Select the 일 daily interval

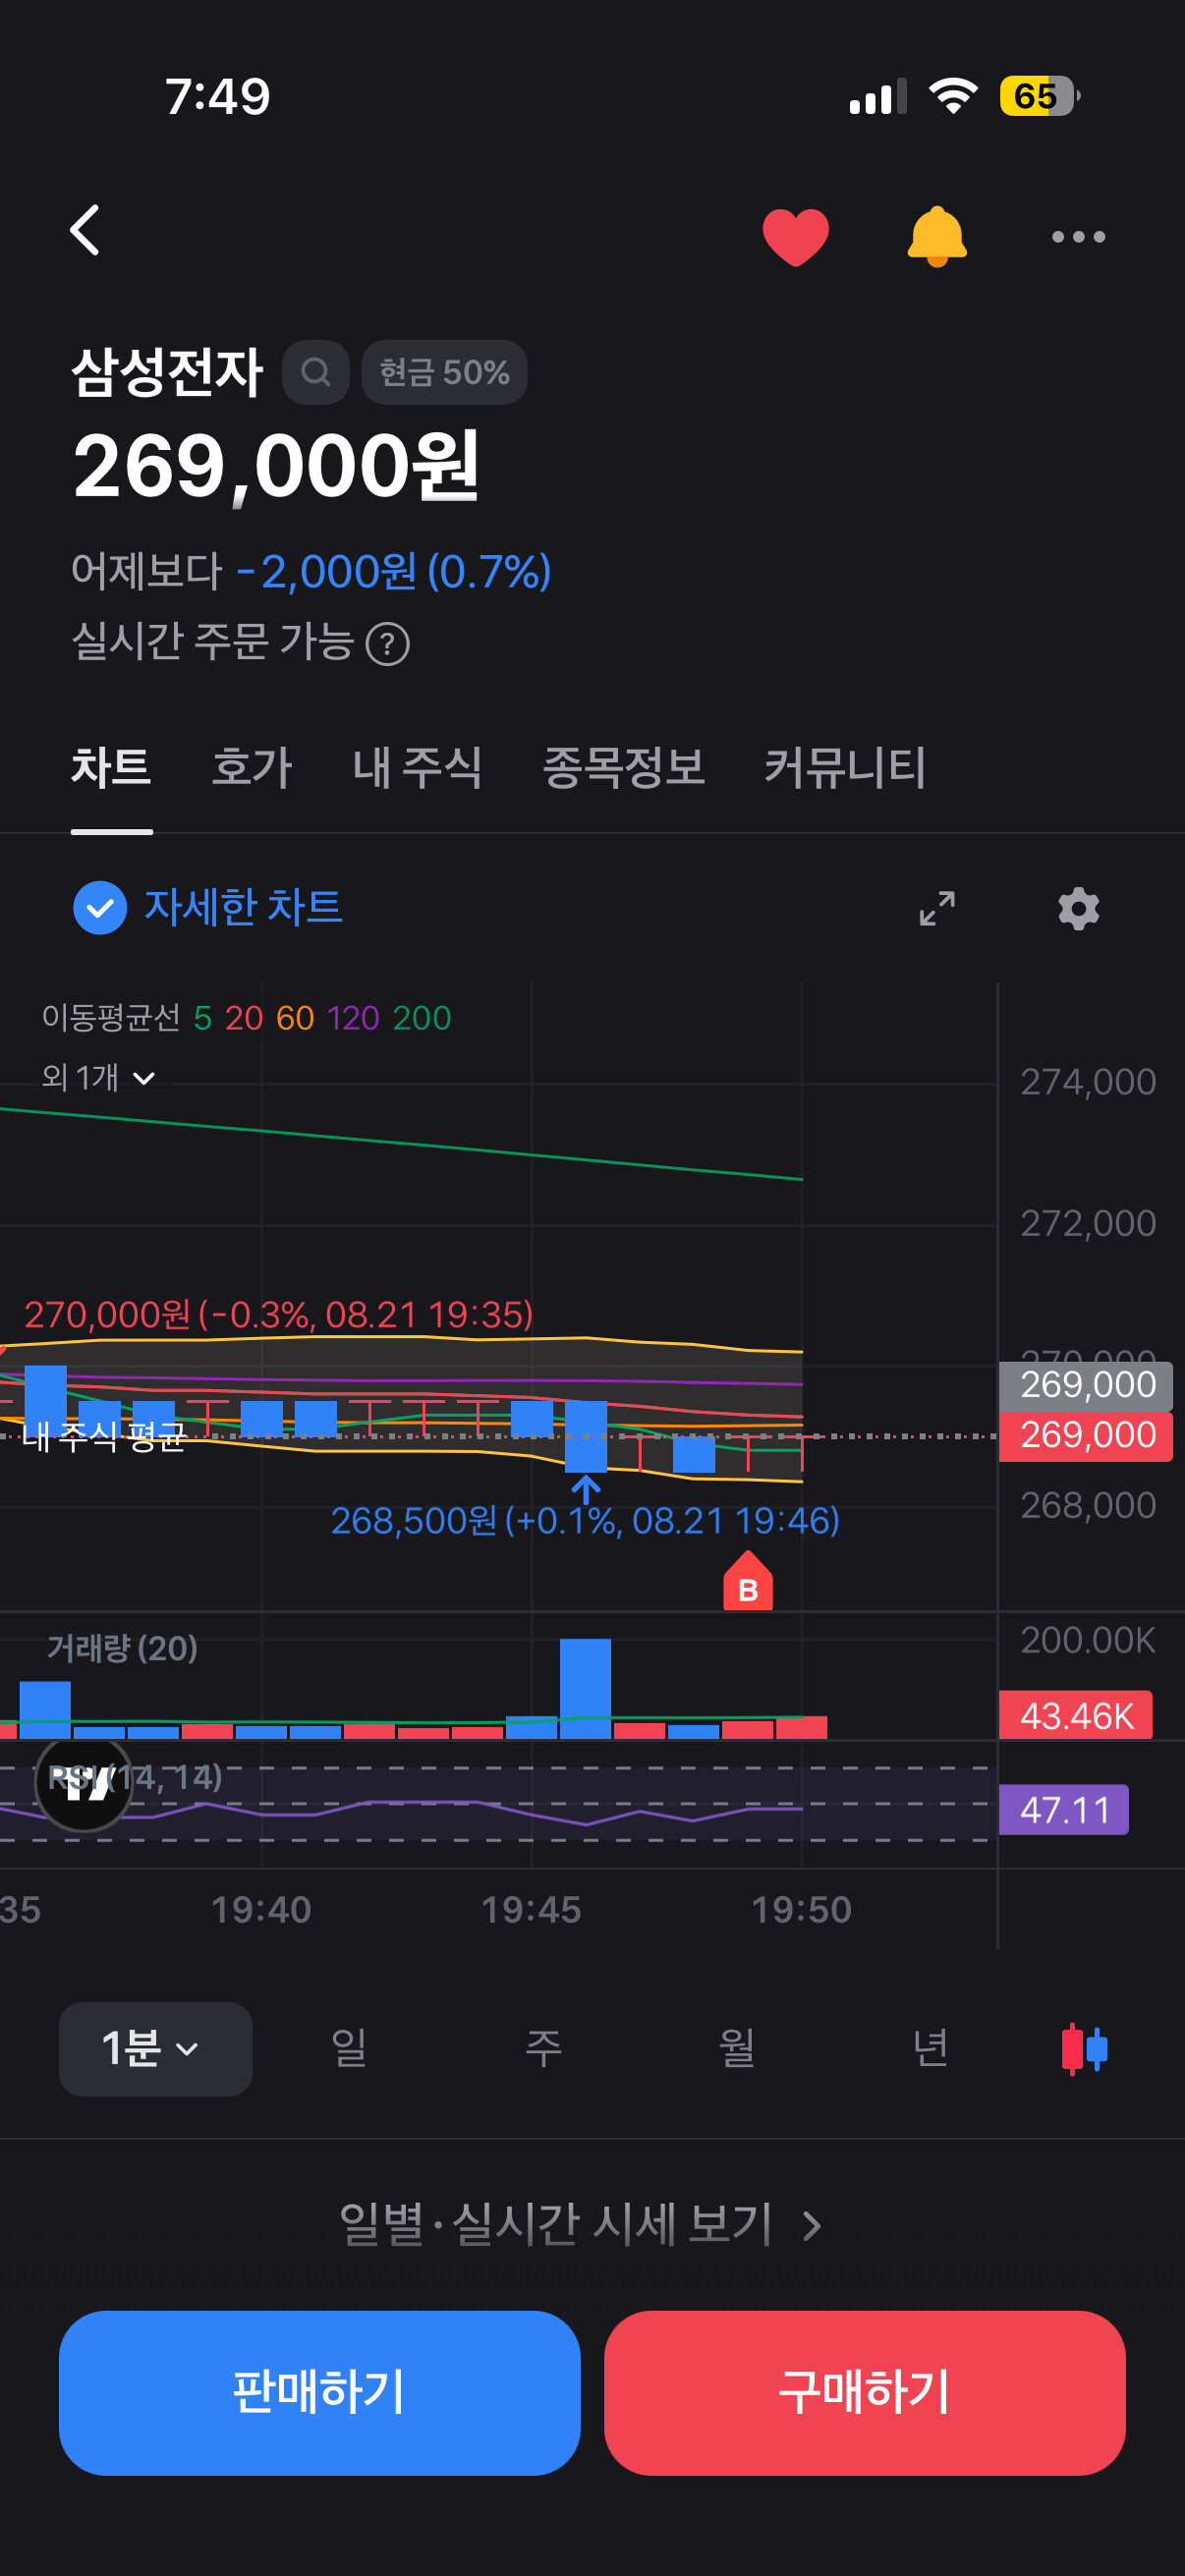349,2049
